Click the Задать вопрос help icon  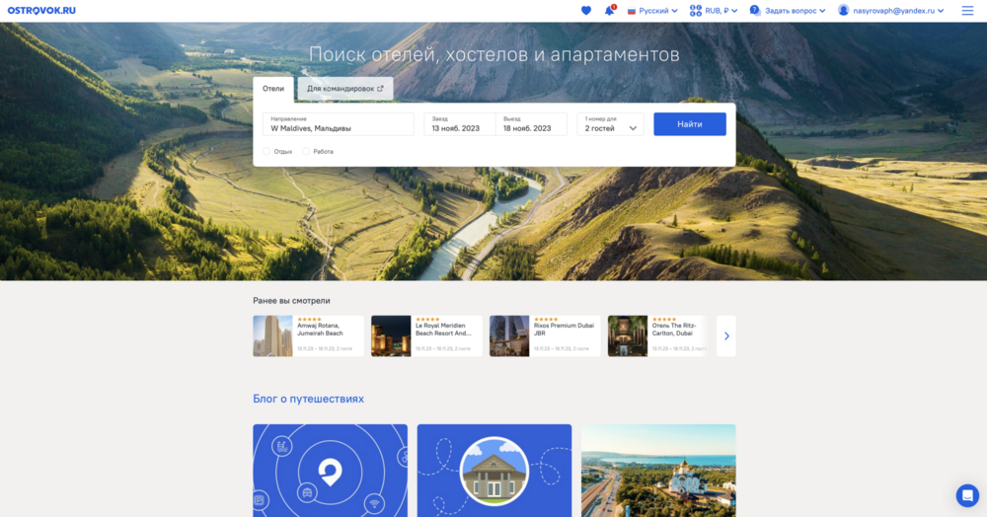coord(755,11)
